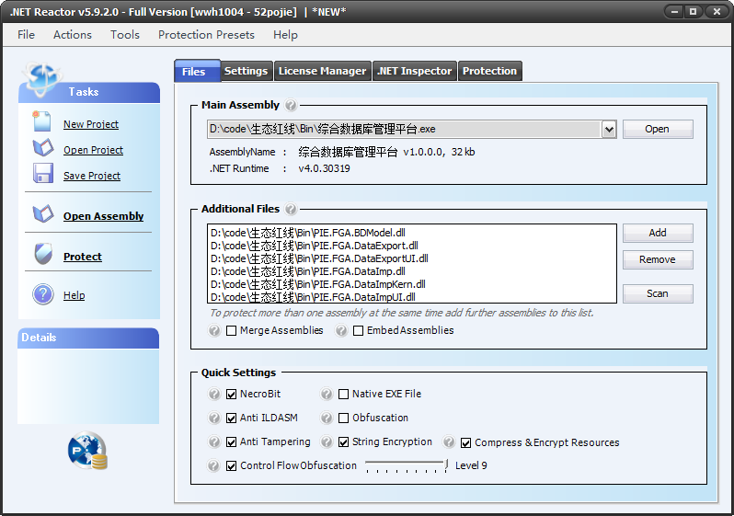Click the blue Help question mark icon
The height and width of the screenshot is (516, 734).
[x=43, y=294]
